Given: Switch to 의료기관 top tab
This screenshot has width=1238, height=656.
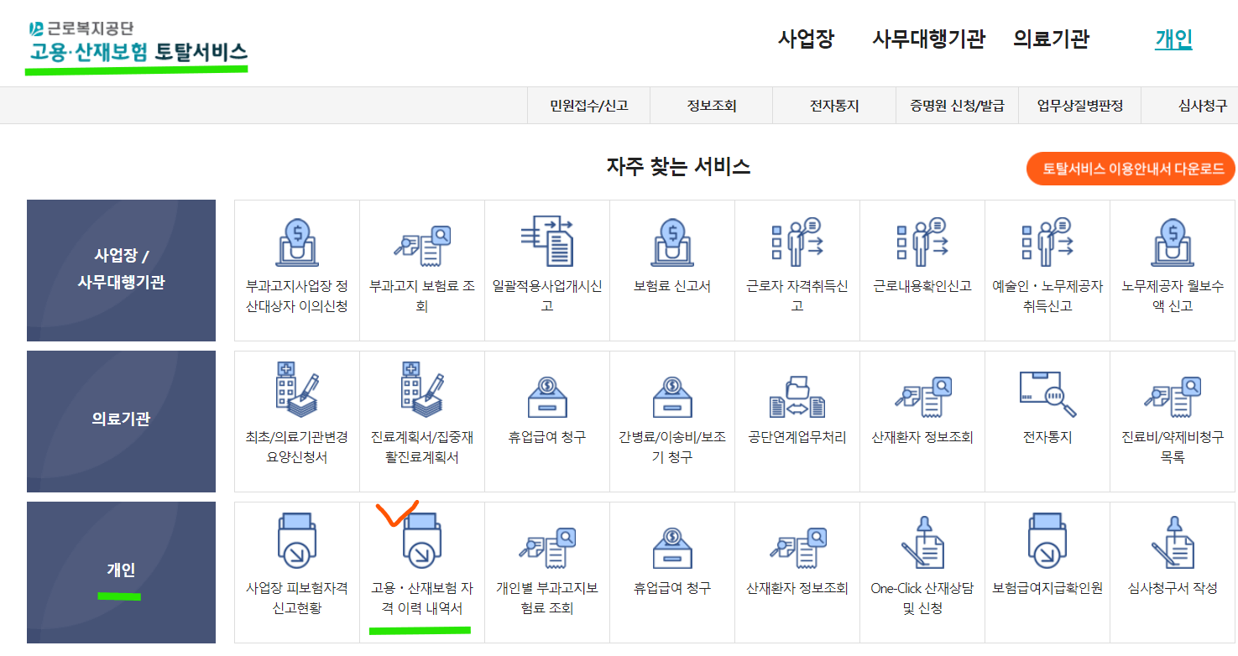Looking at the screenshot, I should (x=1051, y=39).
